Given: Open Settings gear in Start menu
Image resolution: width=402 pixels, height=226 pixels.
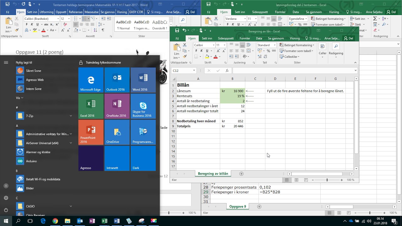Looking at the screenshot, I should pyautogui.click(x=6, y=198).
